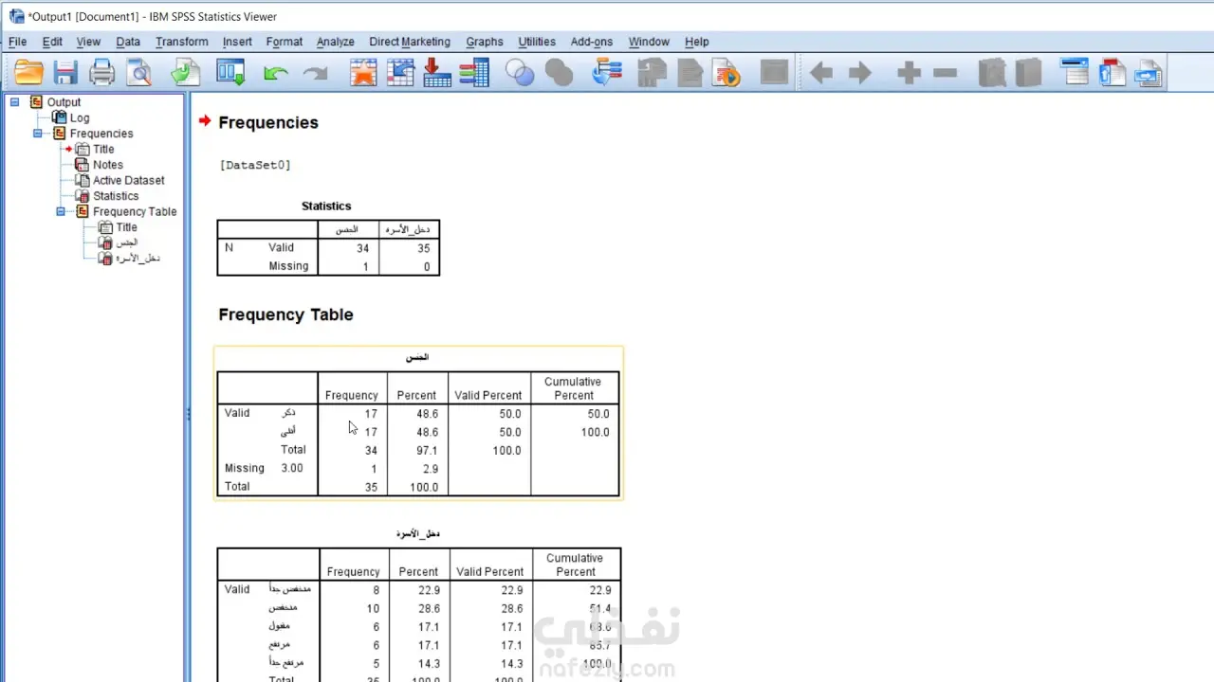Select الجنس item in the outline tree
The image size is (1214, 682).
(127, 243)
